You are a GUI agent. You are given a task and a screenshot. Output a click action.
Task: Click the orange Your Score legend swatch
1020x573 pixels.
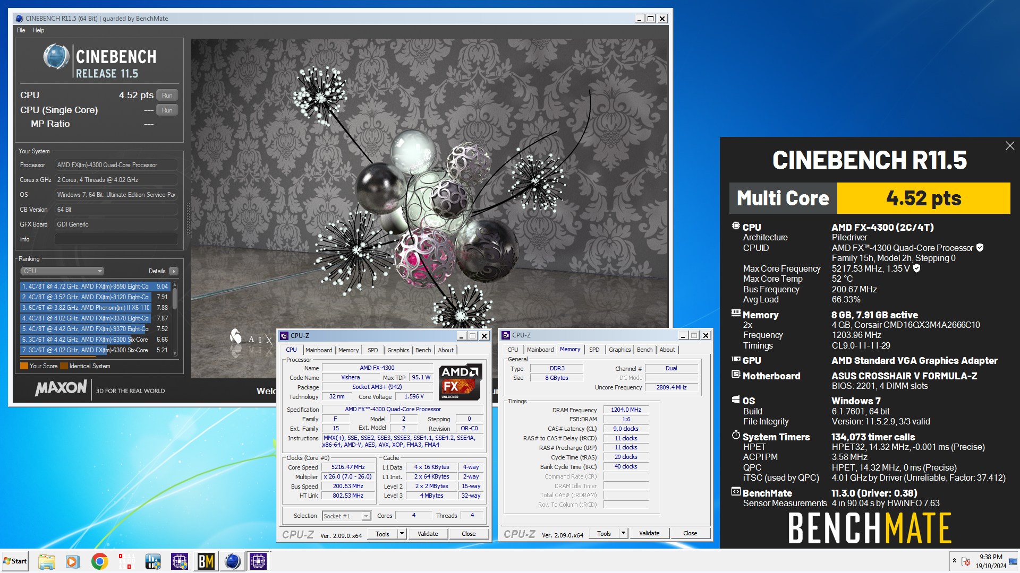point(24,366)
